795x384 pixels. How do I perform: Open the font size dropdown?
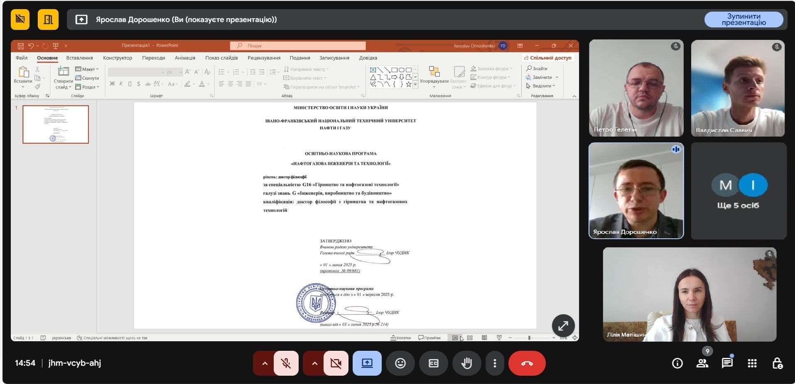coord(181,72)
